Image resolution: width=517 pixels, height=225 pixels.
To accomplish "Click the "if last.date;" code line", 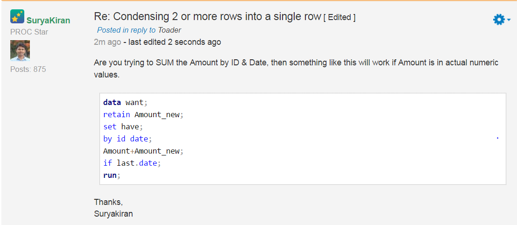I will pyautogui.click(x=132, y=163).
